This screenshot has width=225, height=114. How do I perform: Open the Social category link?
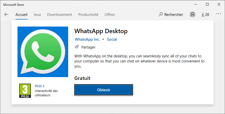112,39
